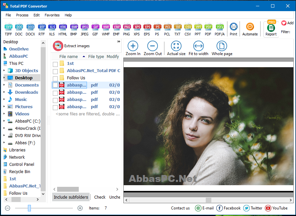Open the Favorites menu
Image resolution: width=296 pixels, height=216 pixels.
(x=52, y=15)
